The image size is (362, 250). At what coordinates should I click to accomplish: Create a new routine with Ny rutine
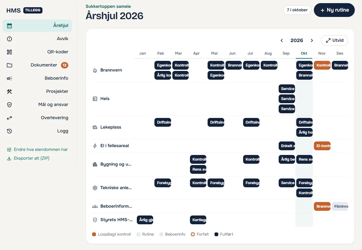[334, 10]
